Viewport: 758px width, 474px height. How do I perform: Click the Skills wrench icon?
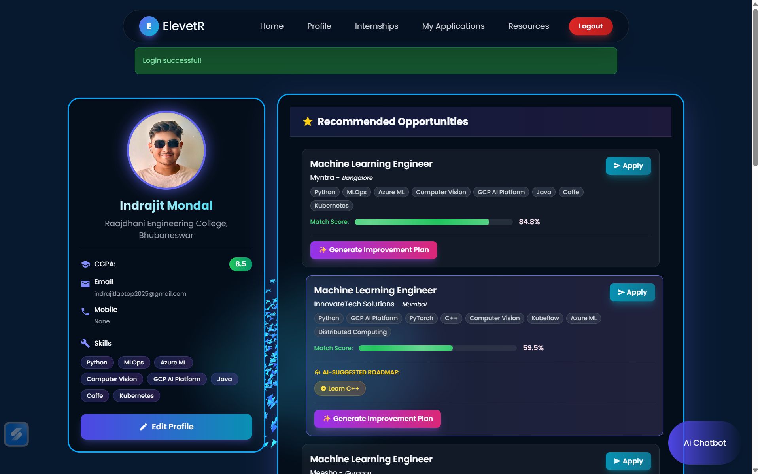(85, 343)
